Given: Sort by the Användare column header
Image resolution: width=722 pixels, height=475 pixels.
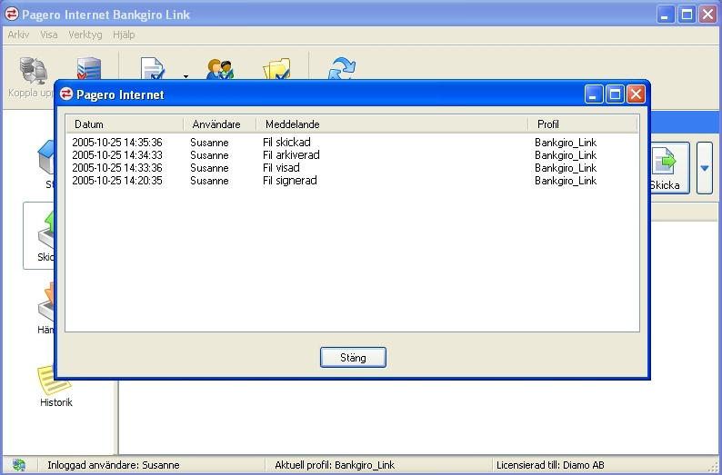Looking at the screenshot, I should pyautogui.click(x=220, y=124).
